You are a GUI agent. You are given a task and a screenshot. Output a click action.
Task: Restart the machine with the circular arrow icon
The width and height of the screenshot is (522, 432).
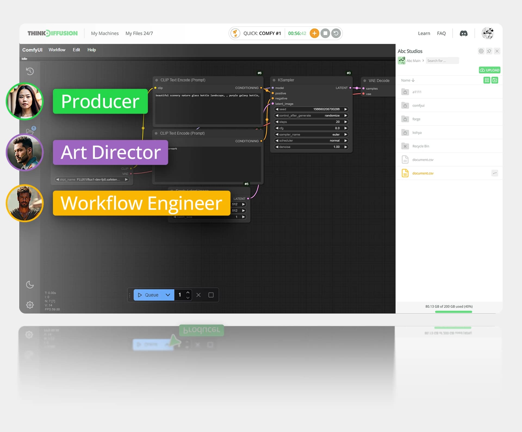point(336,33)
